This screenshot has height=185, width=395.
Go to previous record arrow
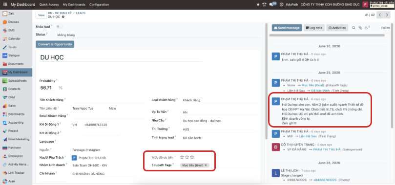(380, 15)
